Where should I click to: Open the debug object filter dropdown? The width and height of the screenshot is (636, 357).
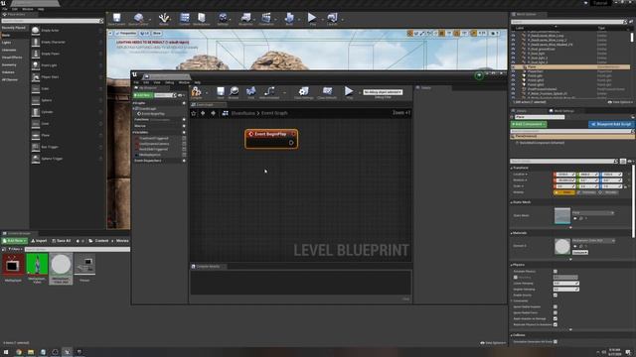coord(383,92)
